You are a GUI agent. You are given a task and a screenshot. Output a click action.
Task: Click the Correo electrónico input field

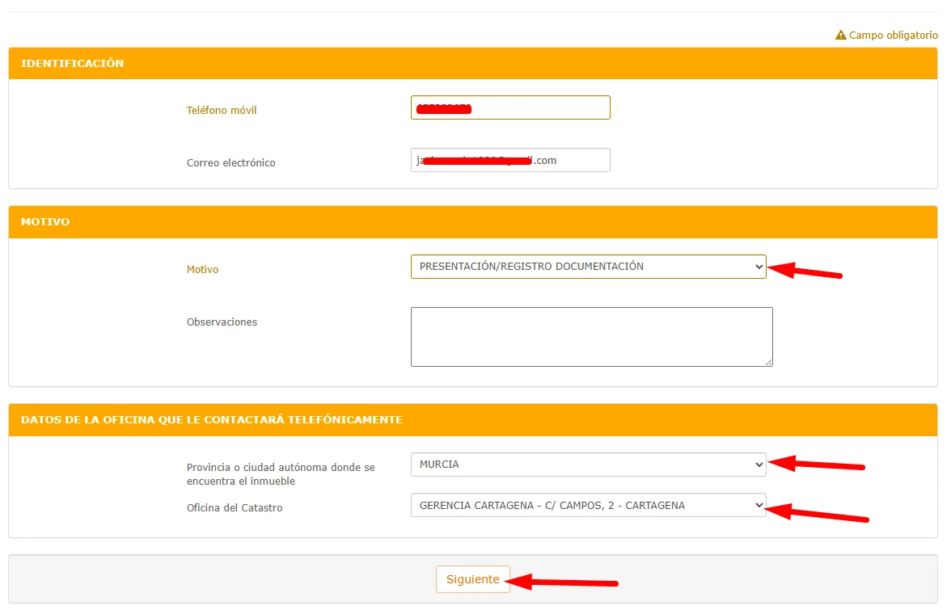pos(510,160)
